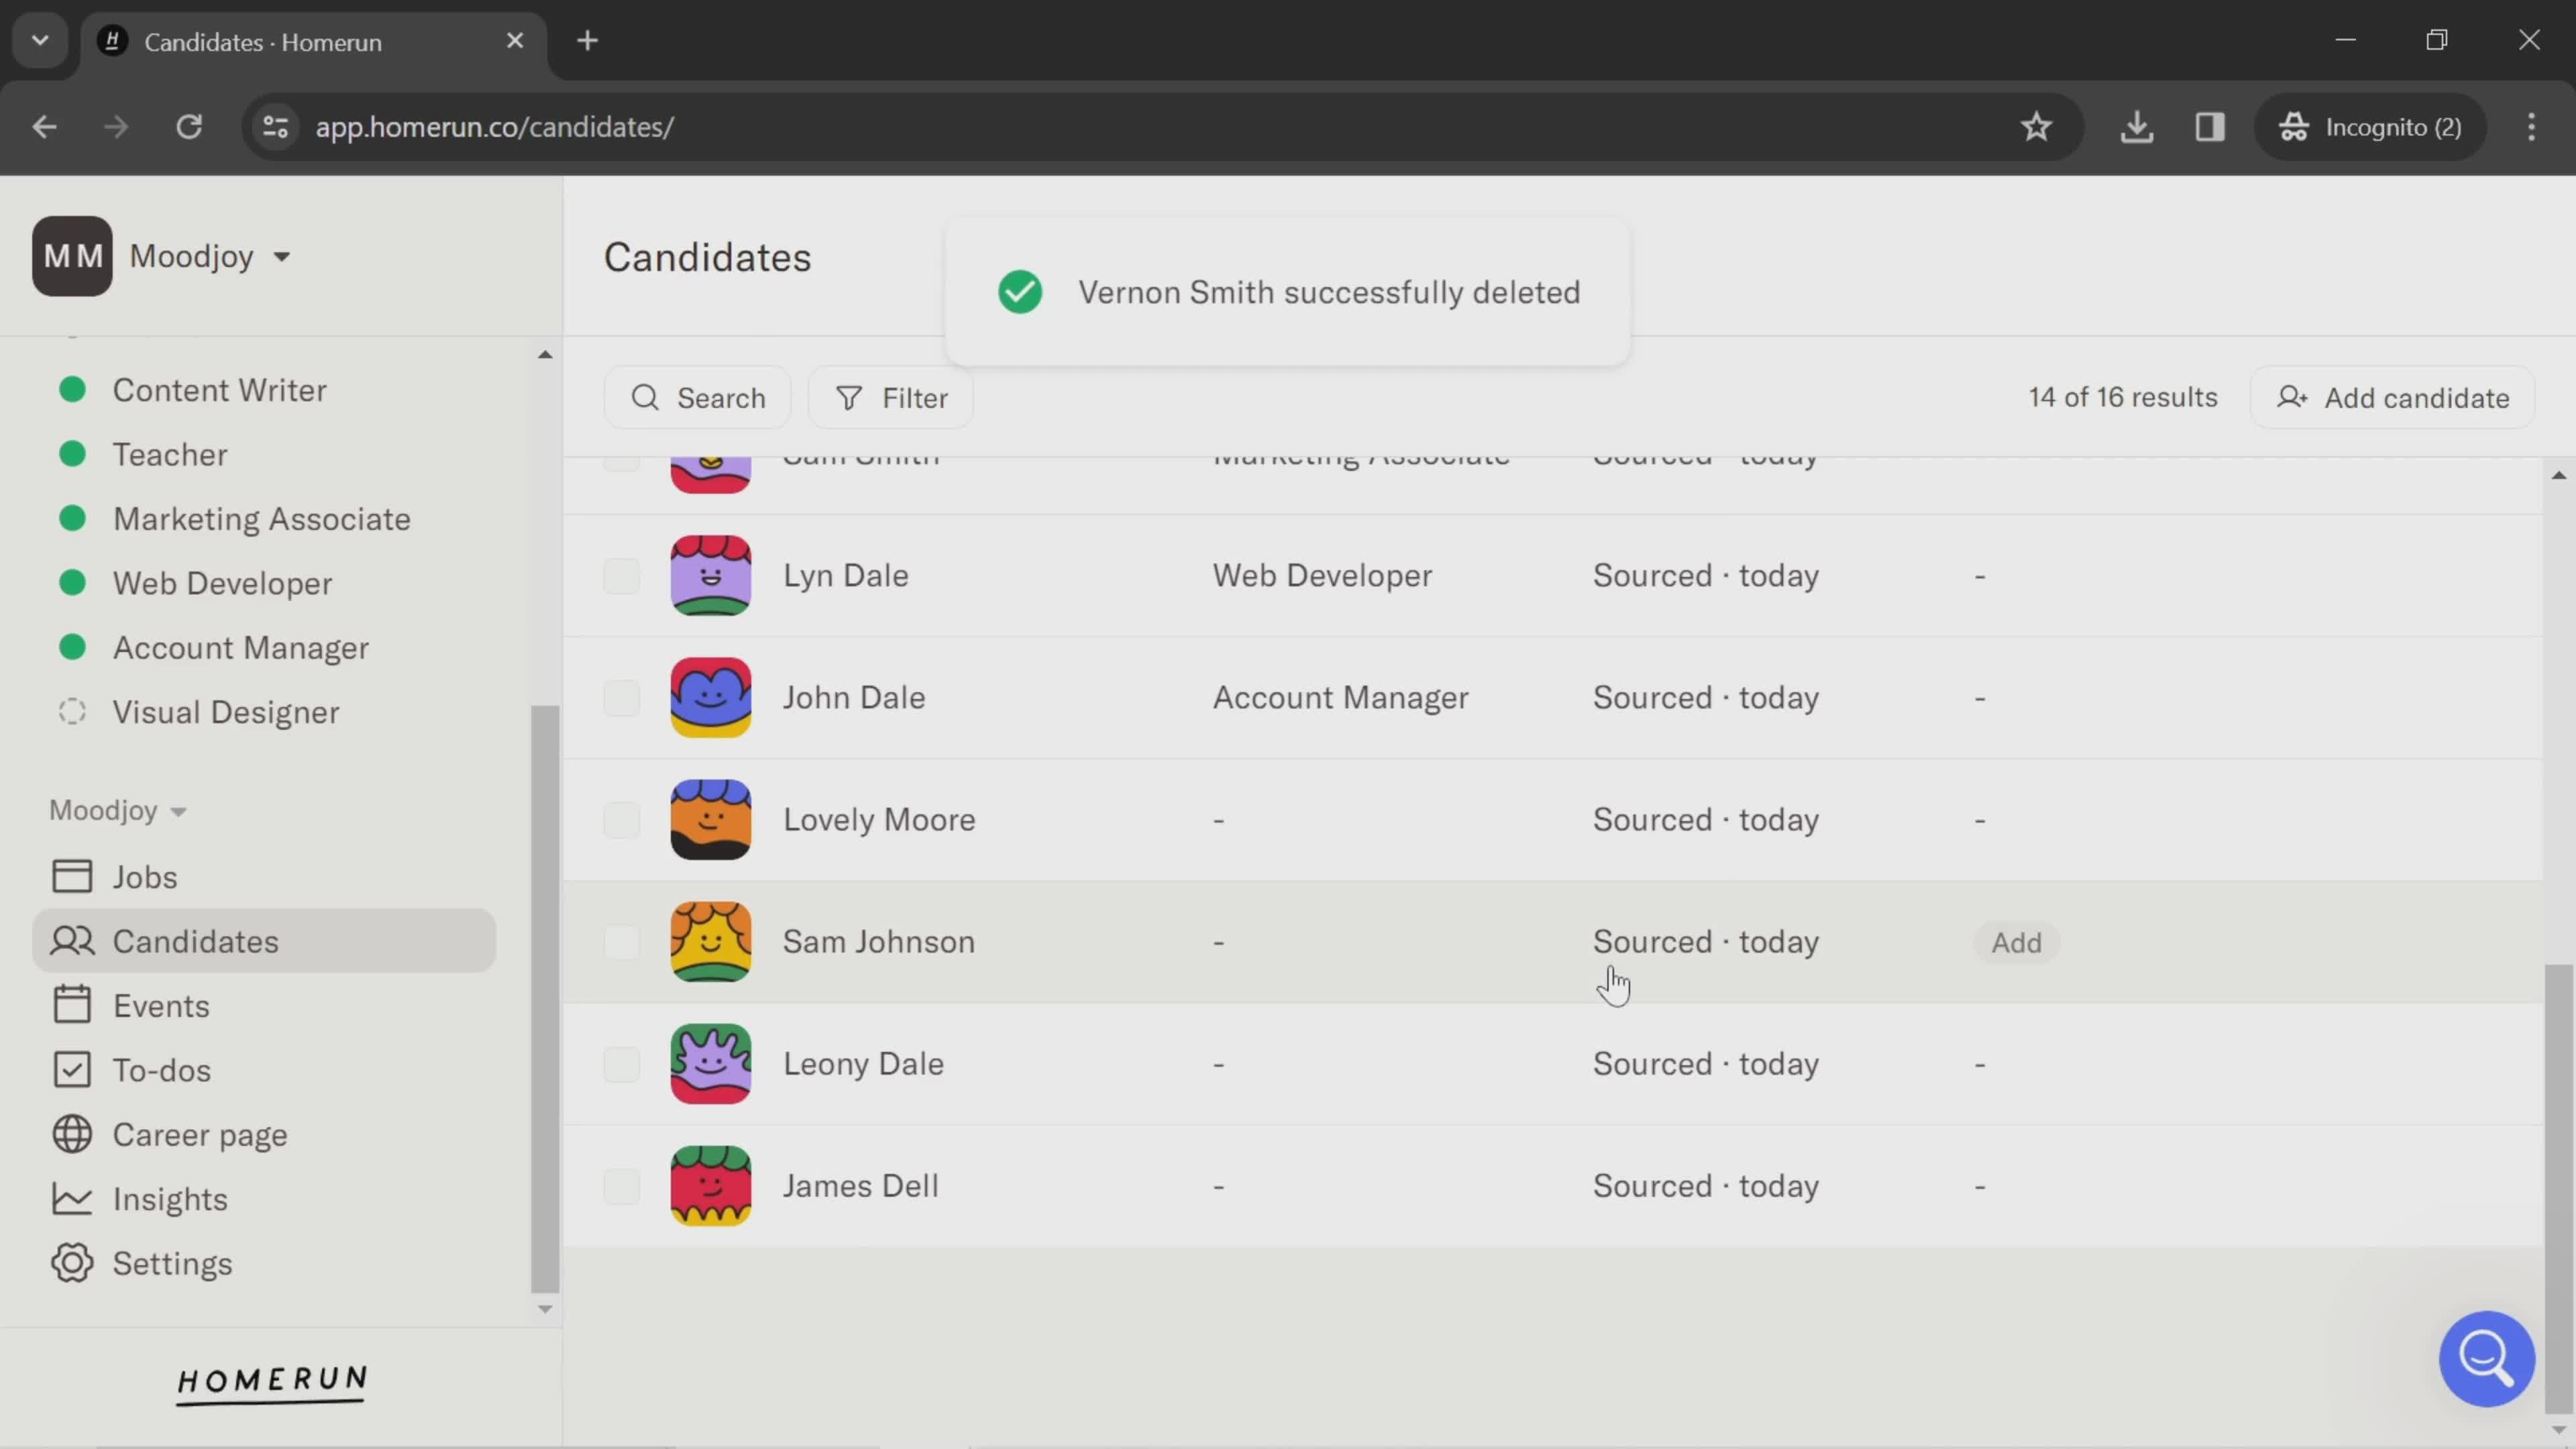
Task: Bookmark this page with the star icon
Action: [x=2036, y=127]
